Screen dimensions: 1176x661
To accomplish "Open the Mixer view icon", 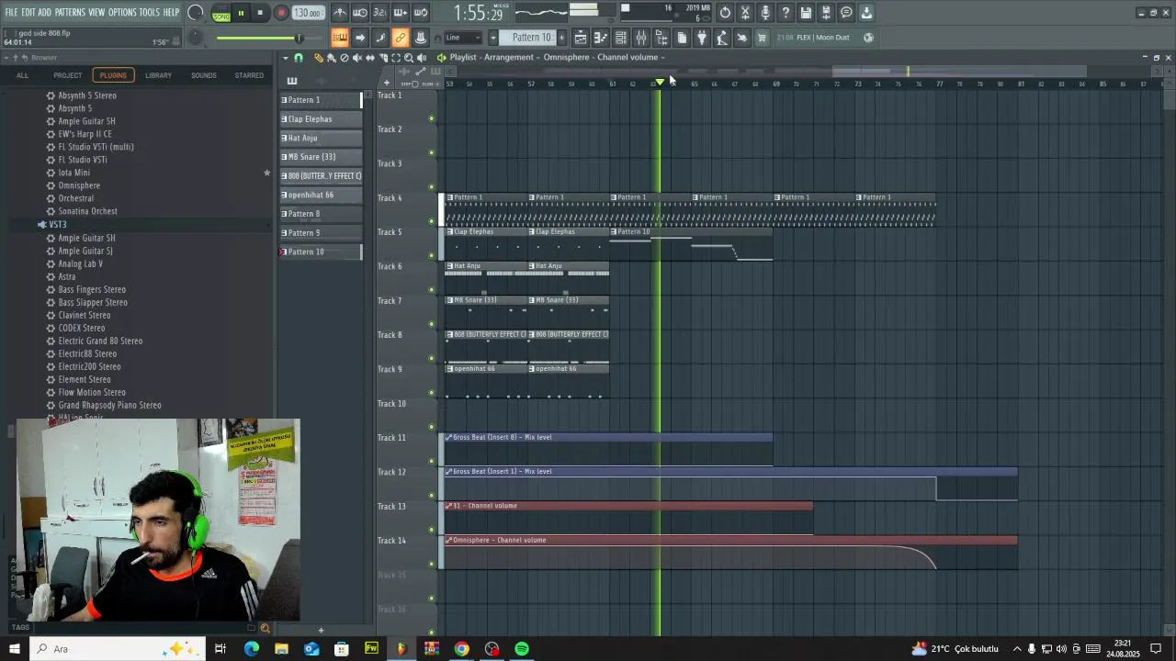I will click(x=640, y=38).
